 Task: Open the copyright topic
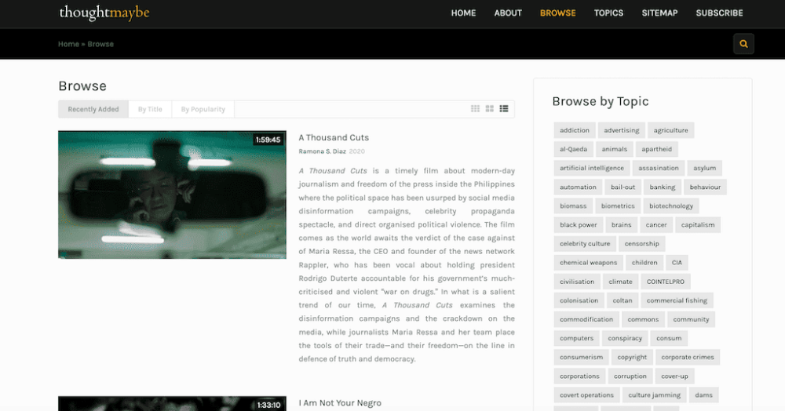[632, 357]
